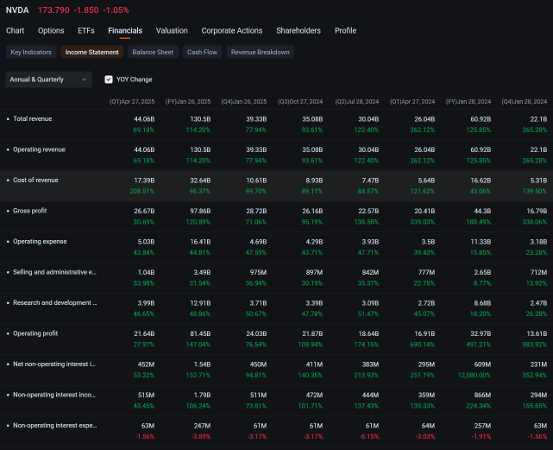The image size is (553, 450).
Task: Select the Income Statement button
Action: pos(91,52)
